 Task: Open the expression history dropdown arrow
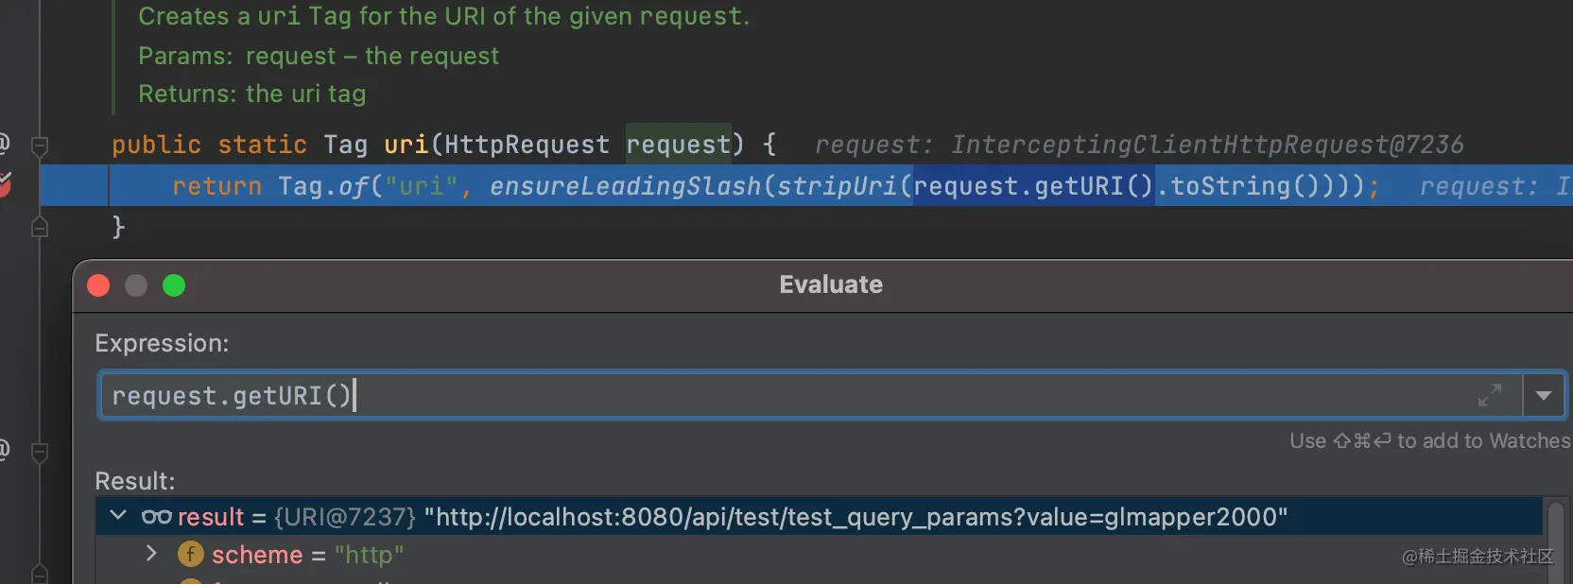pos(1544,395)
